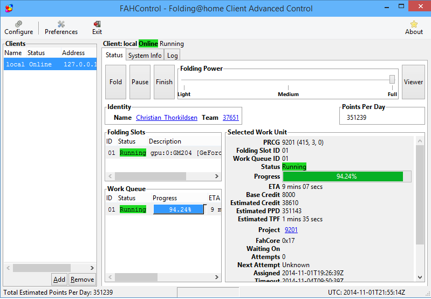Click the Remove client button
The width and height of the screenshot is (431, 299).
[82, 280]
